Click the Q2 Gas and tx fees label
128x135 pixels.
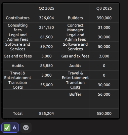pos(18,56)
